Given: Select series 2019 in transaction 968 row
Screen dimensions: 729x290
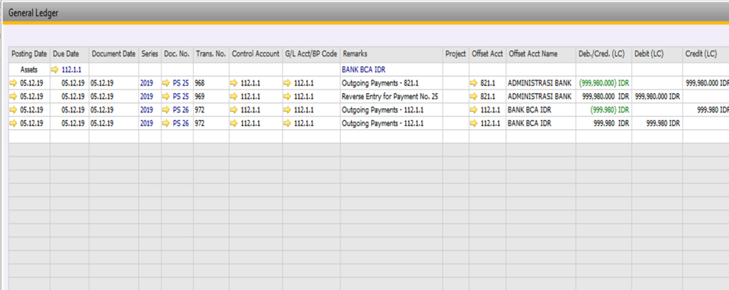Looking at the screenshot, I should click(147, 83).
